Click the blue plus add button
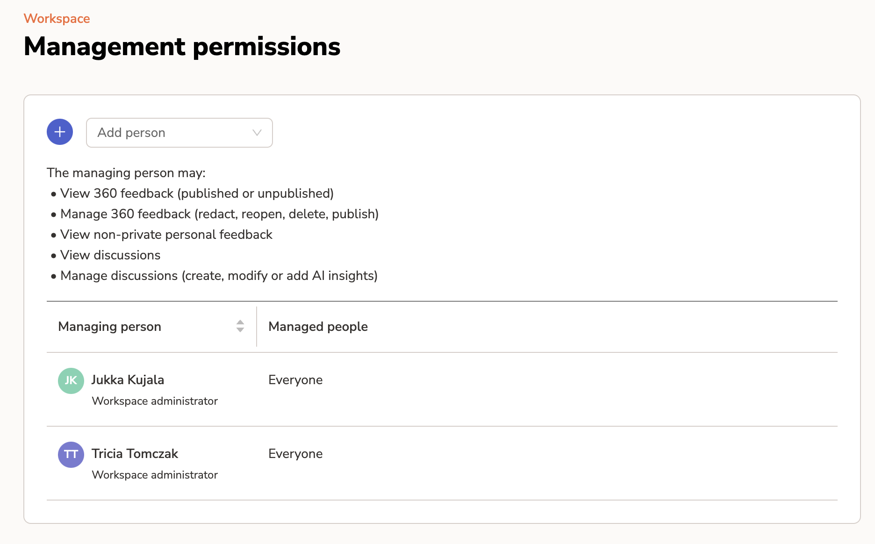This screenshot has width=875, height=544. [x=60, y=132]
